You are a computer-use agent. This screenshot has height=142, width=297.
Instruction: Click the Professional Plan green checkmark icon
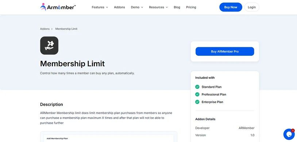197,94
